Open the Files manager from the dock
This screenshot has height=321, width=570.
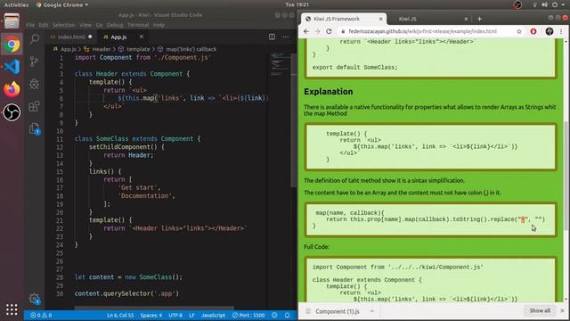click(12, 21)
